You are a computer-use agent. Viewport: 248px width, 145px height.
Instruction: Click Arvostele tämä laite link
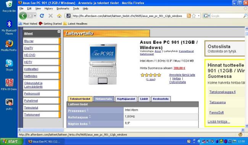point(182,75)
